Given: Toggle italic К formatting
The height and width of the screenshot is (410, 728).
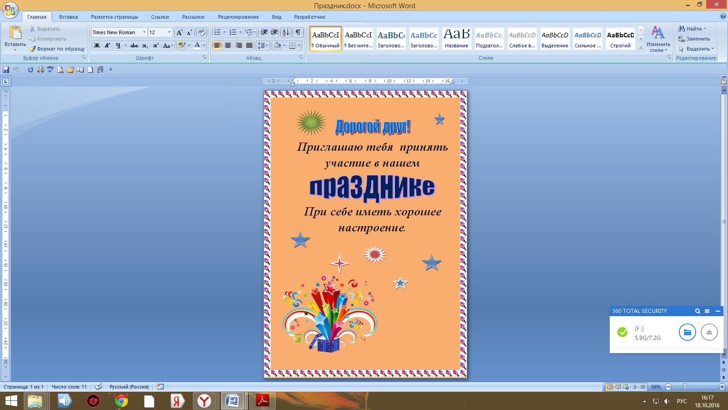Looking at the screenshot, I should [107, 46].
